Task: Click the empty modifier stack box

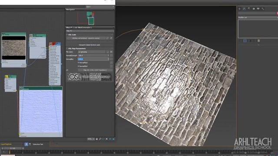Action: click(x=258, y=29)
